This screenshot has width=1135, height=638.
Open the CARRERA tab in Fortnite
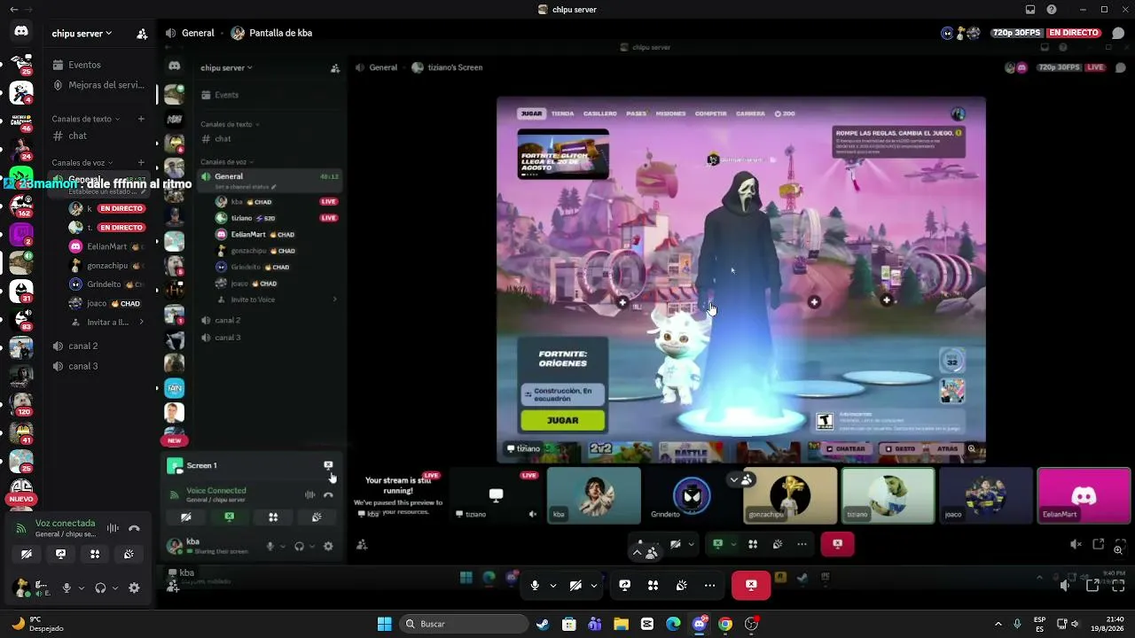point(750,113)
